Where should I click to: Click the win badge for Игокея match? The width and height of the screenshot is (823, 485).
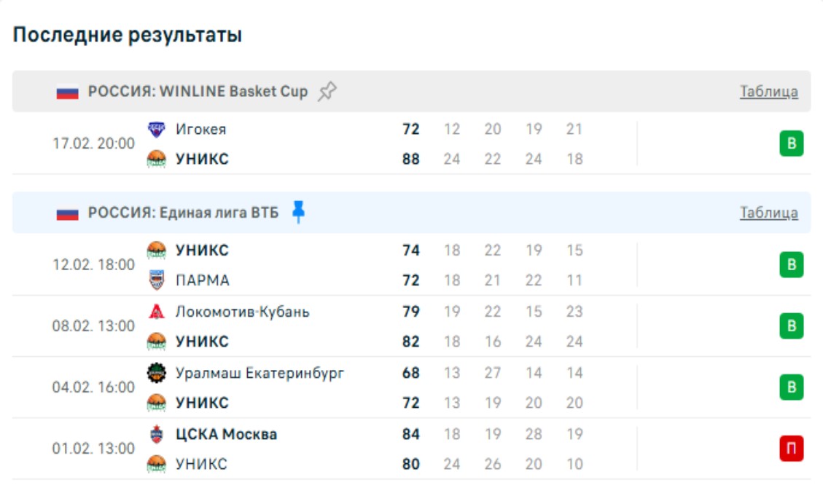pyautogui.click(x=791, y=144)
